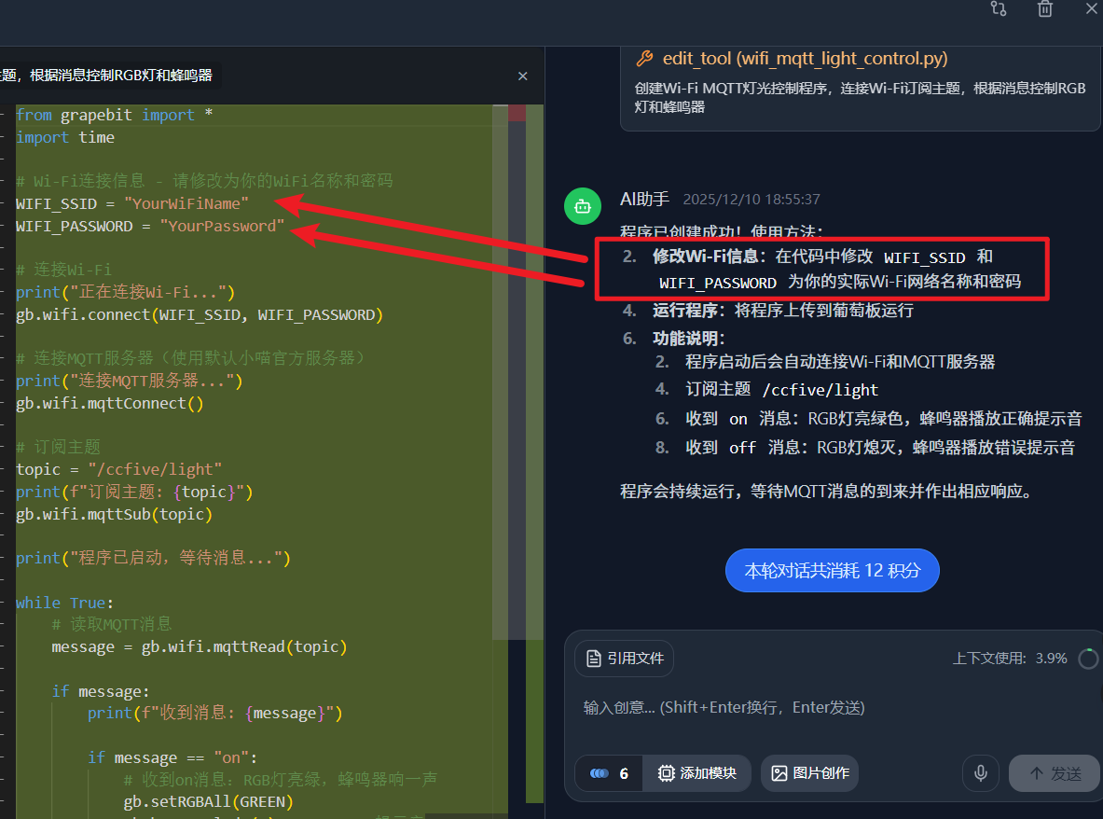
Task: Click the green AI assistant robot avatar
Action: coord(584,205)
